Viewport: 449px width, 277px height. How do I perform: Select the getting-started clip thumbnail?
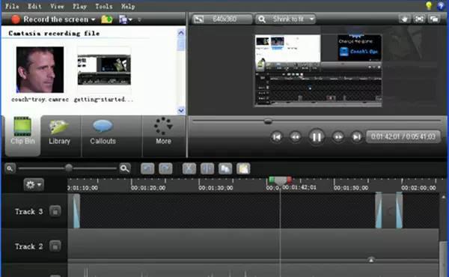pos(104,70)
